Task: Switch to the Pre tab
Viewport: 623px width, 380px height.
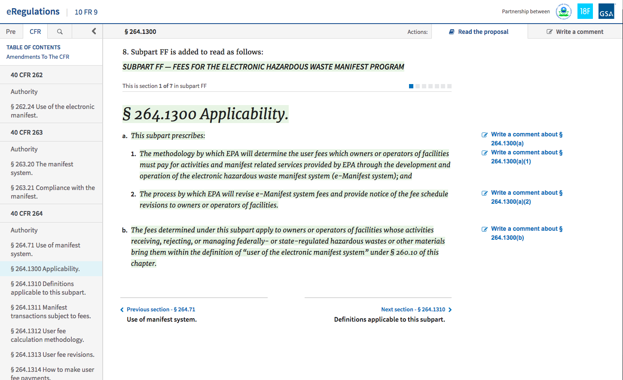Action: pos(11,32)
